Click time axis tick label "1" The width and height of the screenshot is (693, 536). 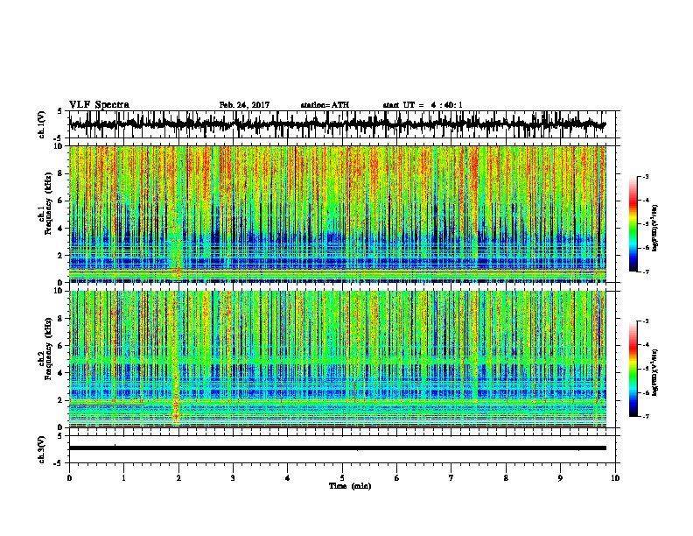coord(123,478)
